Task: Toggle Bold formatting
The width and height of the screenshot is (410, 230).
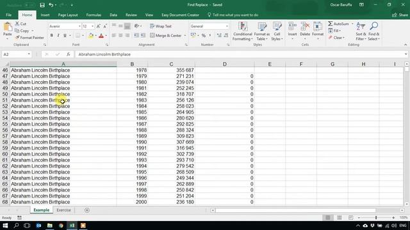Action: [x=51, y=35]
